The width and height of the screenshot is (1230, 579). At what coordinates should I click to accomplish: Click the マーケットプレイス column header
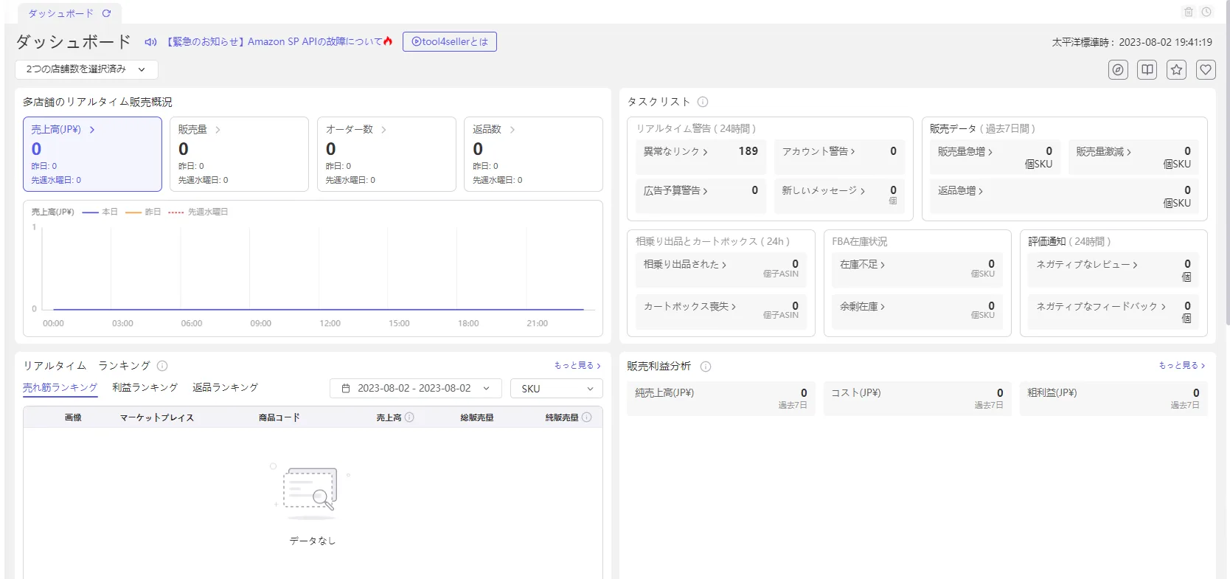(x=157, y=417)
